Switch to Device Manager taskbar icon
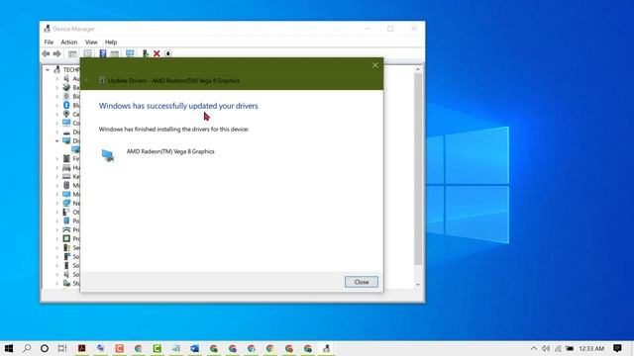 click(326, 348)
